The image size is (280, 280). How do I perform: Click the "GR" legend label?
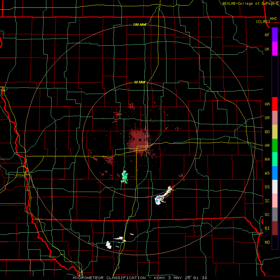tap(267, 118)
